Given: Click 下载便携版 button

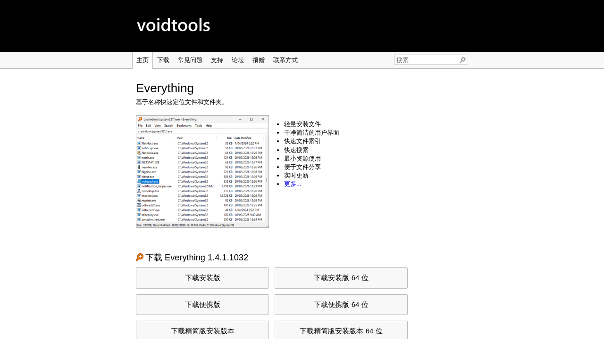Looking at the screenshot, I should 202,305.
